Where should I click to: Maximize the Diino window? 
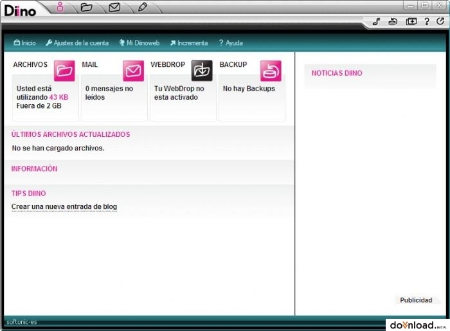pos(425,5)
